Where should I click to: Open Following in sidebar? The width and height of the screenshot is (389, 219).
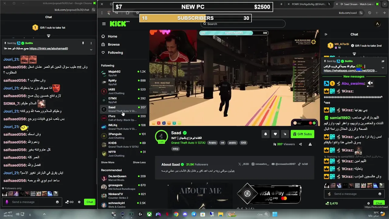115,53
